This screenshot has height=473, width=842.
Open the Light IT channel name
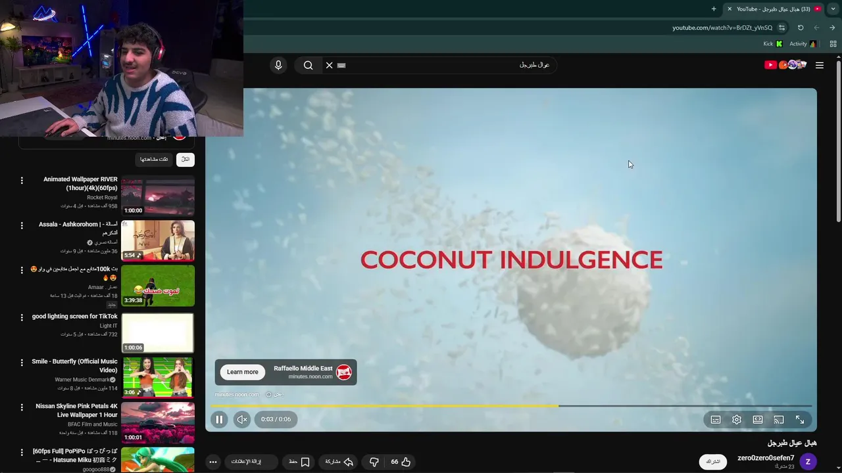(109, 326)
